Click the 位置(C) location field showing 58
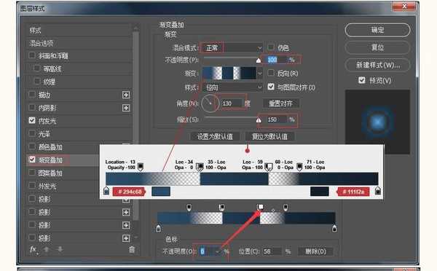 tap(272, 251)
